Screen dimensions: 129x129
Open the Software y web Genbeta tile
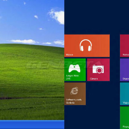tap(75, 94)
